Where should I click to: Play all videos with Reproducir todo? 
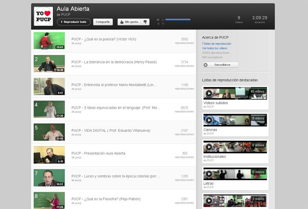click(x=74, y=22)
